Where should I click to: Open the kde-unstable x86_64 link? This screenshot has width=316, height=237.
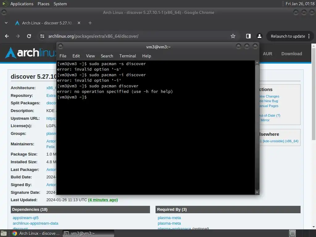click(x=279, y=141)
